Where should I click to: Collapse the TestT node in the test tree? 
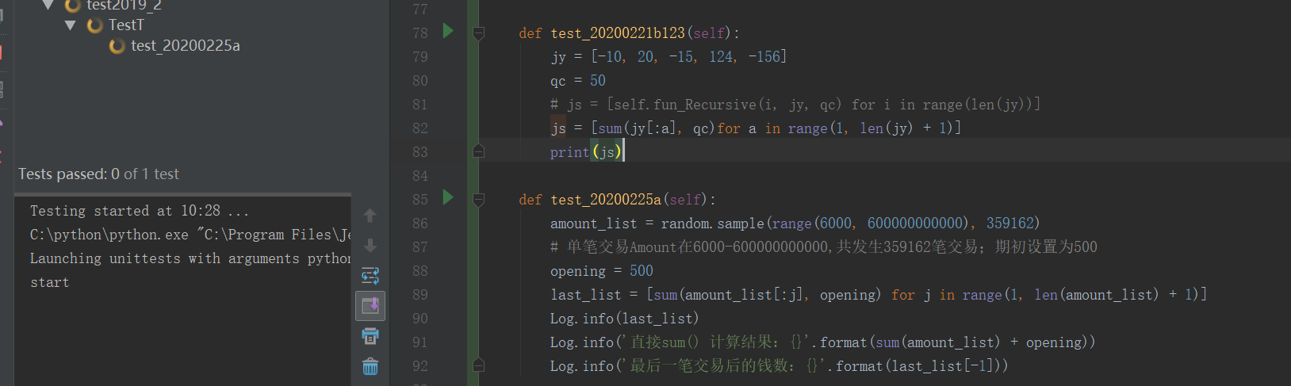tap(71, 25)
